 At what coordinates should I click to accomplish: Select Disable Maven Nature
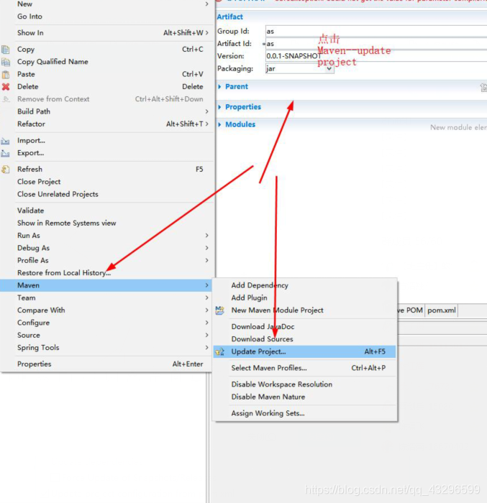pos(268,397)
